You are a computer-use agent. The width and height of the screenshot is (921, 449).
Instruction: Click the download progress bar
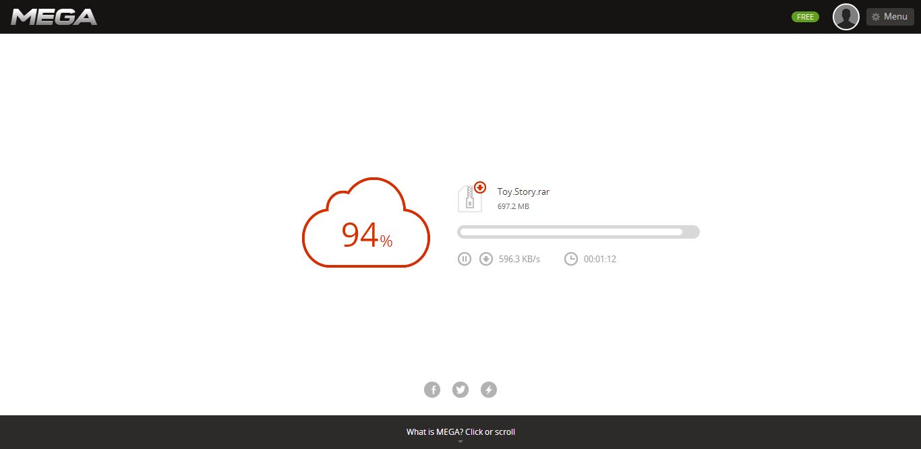(578, 232)
